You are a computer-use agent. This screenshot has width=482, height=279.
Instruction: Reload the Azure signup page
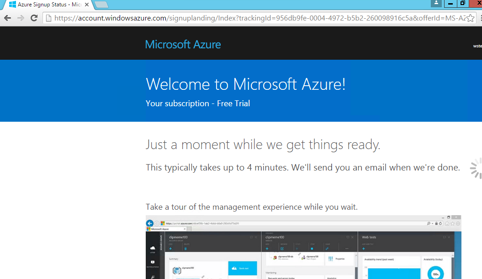34,18
